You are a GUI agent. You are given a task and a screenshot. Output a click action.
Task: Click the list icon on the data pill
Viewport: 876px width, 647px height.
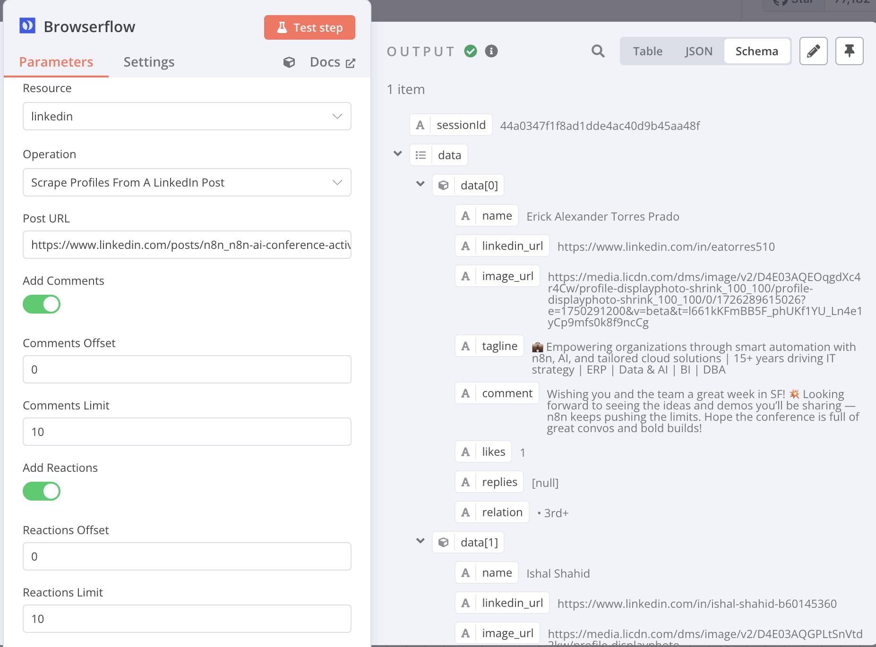(x=421, y=155)
